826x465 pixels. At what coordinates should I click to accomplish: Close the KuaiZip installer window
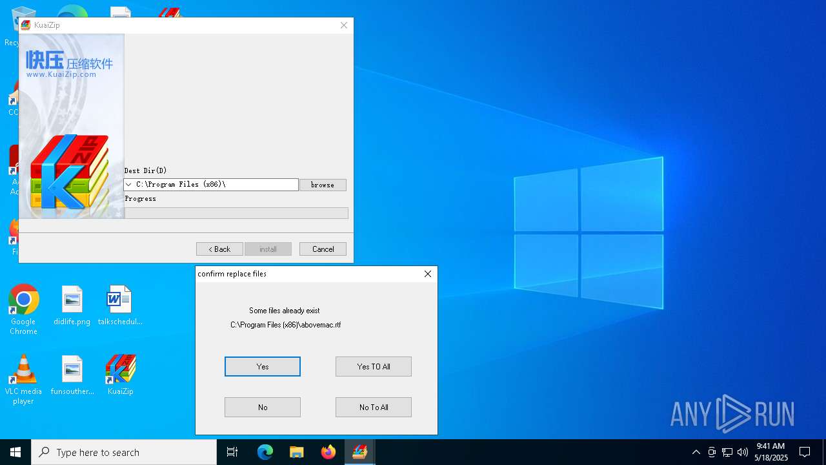344,25
